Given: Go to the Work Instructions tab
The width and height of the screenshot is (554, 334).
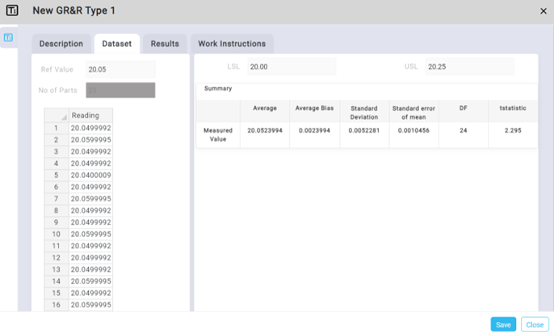Looking at the screenshot, I should pyautogui.click(x=231, y=44).
